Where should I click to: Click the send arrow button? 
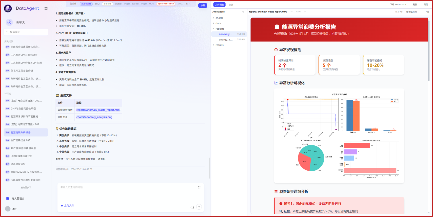pyautogui.click(x=199, y=207)
